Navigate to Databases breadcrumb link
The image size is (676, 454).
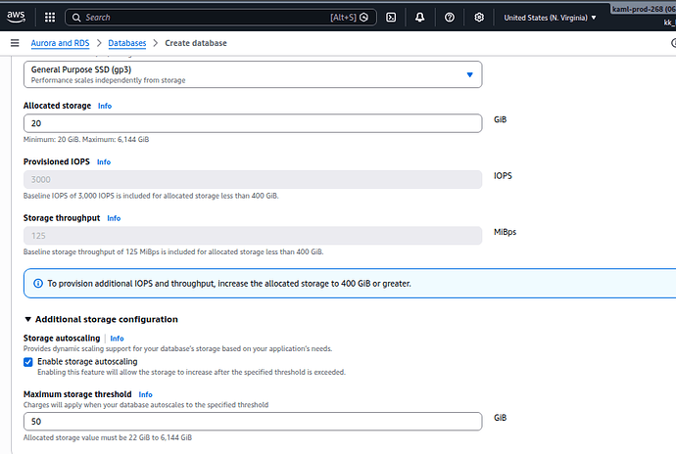(127, 43)
